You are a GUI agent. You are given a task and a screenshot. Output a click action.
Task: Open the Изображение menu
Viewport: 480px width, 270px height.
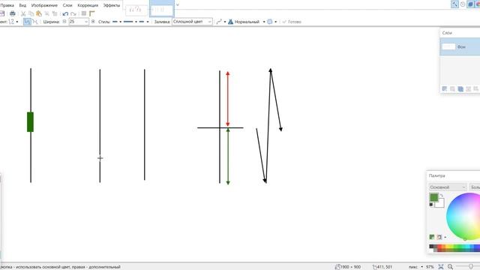(x=44, y=5)
